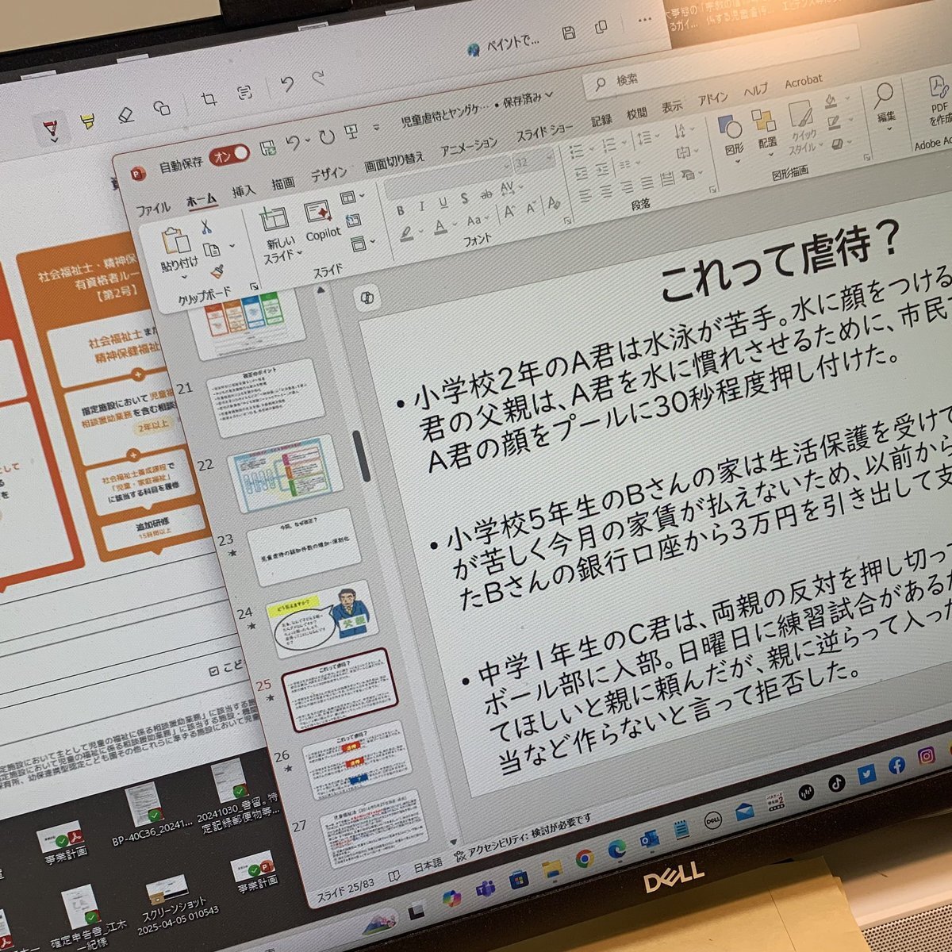
Task: Click the Reset slide icon
Action: click(x=354, y=221)
